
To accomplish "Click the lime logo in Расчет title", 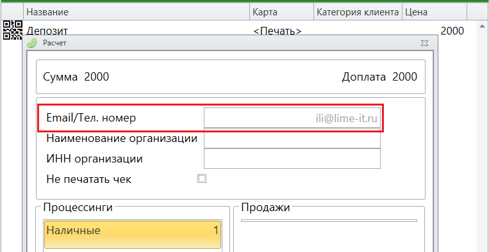I will point(31,43).
